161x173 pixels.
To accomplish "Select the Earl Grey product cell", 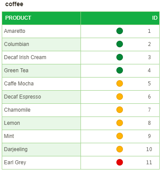I will (x=42, y=162).
